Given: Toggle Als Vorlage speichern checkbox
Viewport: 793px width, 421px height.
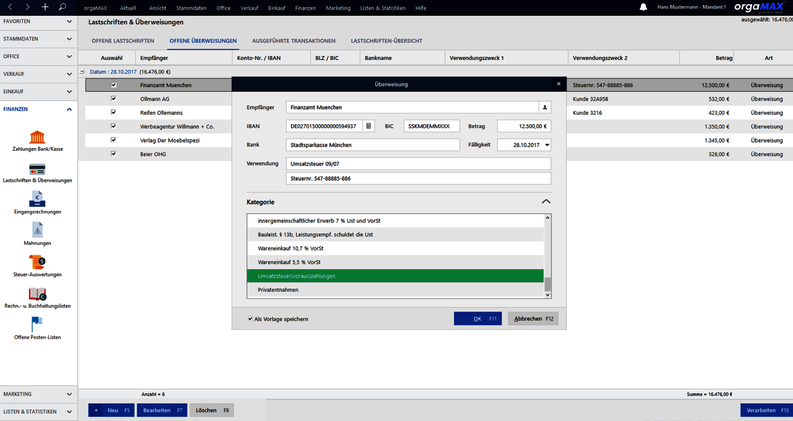Looking at the screenshot, I should click(250, 319).
